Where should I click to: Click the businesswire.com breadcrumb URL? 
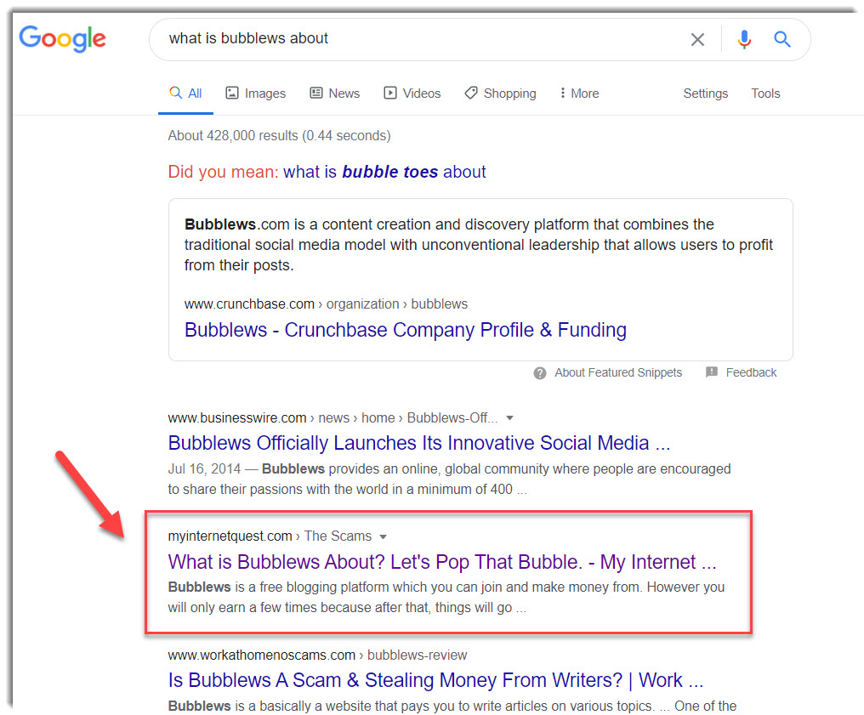point(333,418)
